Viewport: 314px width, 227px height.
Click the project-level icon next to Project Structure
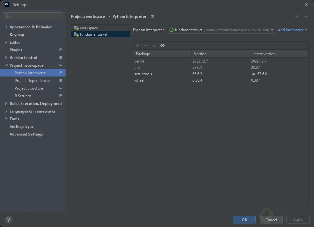click(x=61, y=88)
